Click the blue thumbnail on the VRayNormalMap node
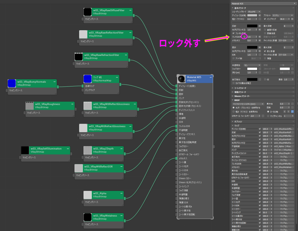Viewport: 298px width, 231px height. [x=88, y=79]
